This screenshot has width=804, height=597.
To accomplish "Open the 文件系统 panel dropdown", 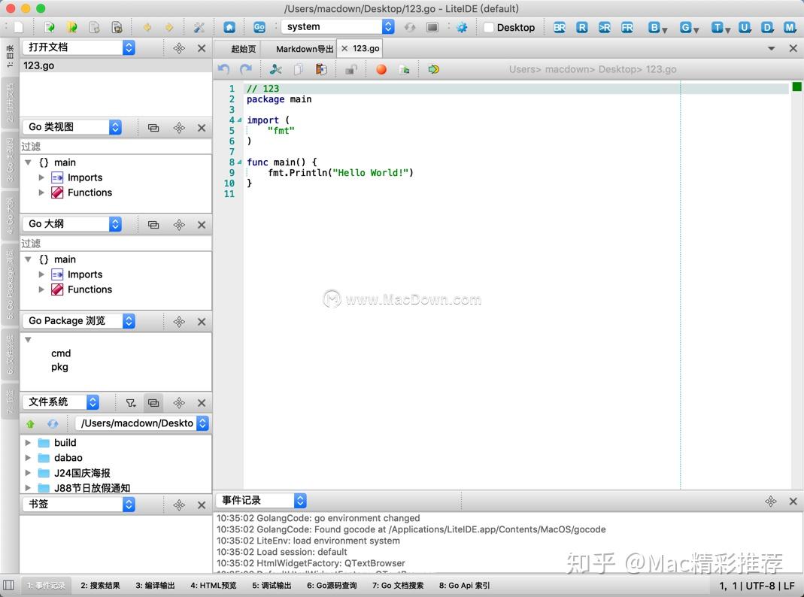I will pyautogui.click(x=61, y=402).
